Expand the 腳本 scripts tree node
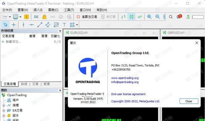Image resolution: width=205 pixels, height=121 pixels. (4, 116)
